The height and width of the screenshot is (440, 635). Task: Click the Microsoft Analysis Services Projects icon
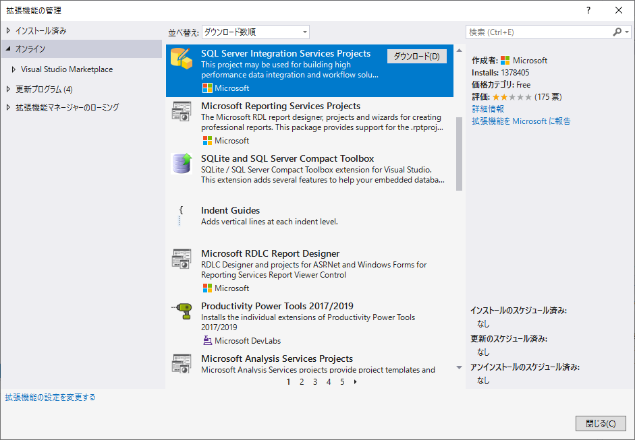tap(181, 363)
